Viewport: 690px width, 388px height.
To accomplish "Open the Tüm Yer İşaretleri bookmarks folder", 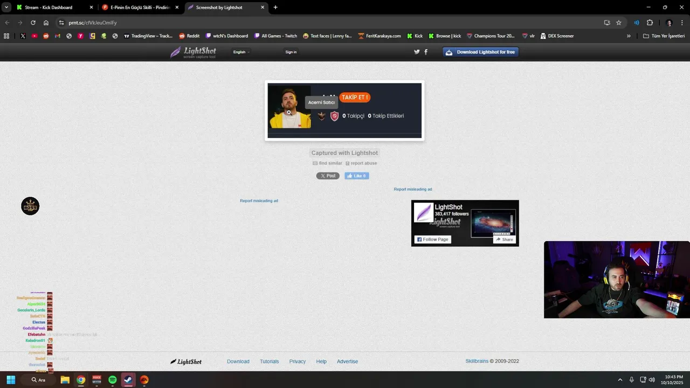I will click(664, 36).
